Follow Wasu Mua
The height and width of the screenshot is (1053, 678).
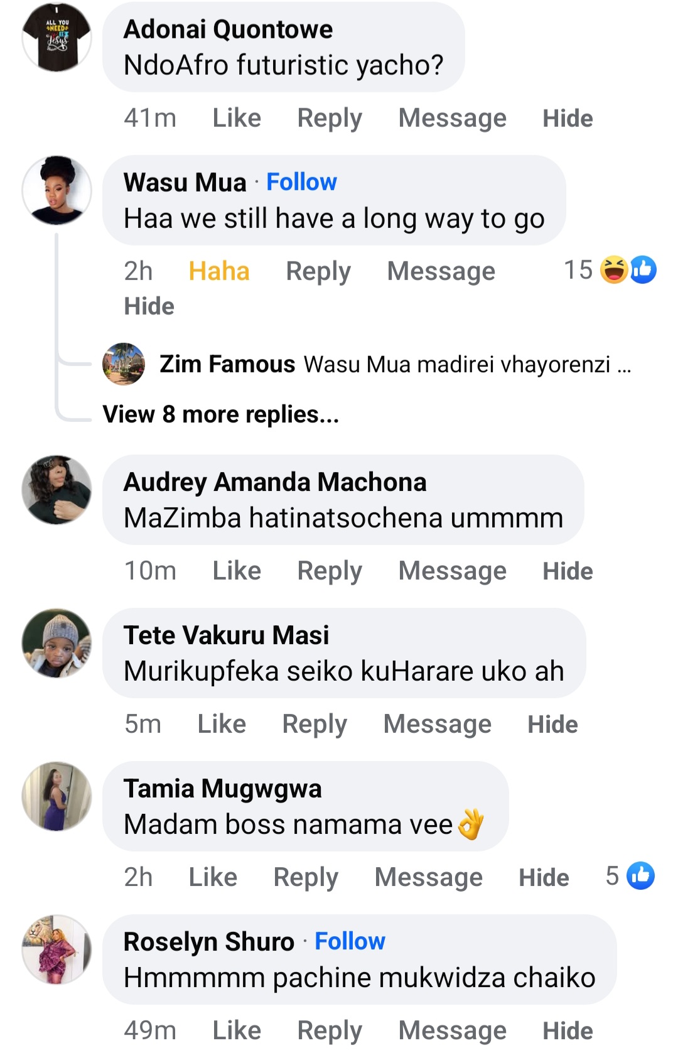pos(301,182)
